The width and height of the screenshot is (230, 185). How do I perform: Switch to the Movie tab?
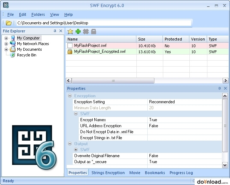[x=135, y=173]
